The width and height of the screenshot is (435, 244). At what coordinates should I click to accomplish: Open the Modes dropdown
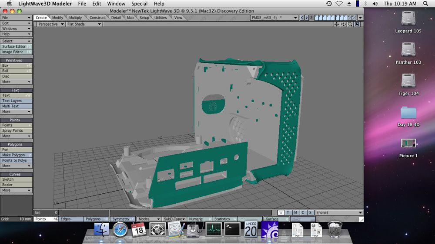(149, 219)
